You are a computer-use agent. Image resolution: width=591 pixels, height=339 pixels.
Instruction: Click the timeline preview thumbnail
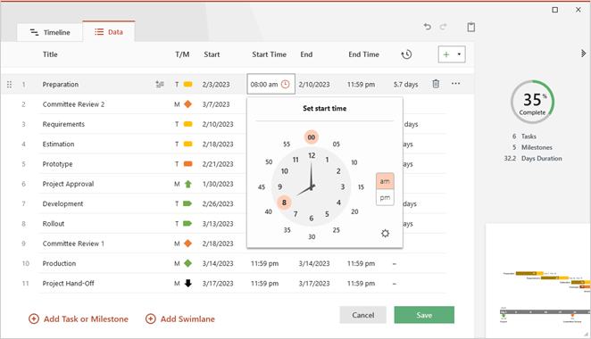click(538, 280)
